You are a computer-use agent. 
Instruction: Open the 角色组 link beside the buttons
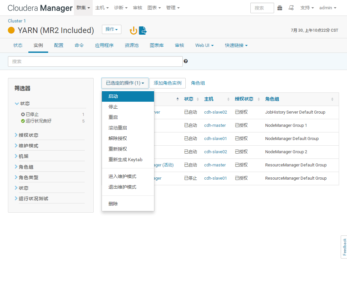198,83
